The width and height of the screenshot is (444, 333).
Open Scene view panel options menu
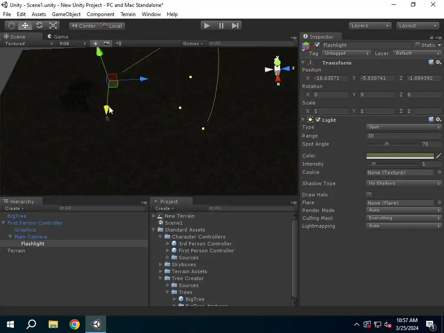click(294, 38)
